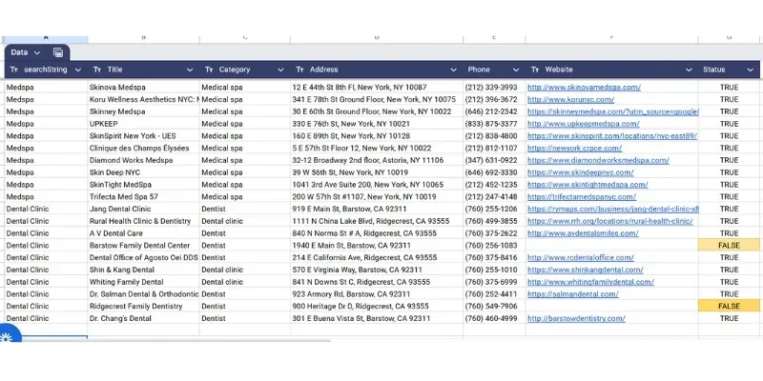Select the address 12 E 44th St 8th Fl cell
This screenshot has width=763, height=381.
click(x=377, y=88)
